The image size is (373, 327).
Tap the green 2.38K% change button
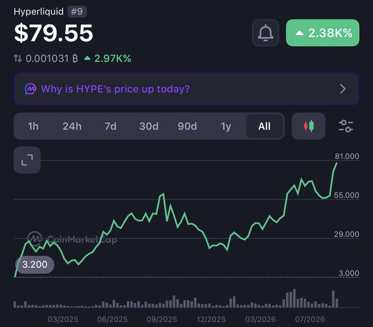pos(323,33)
